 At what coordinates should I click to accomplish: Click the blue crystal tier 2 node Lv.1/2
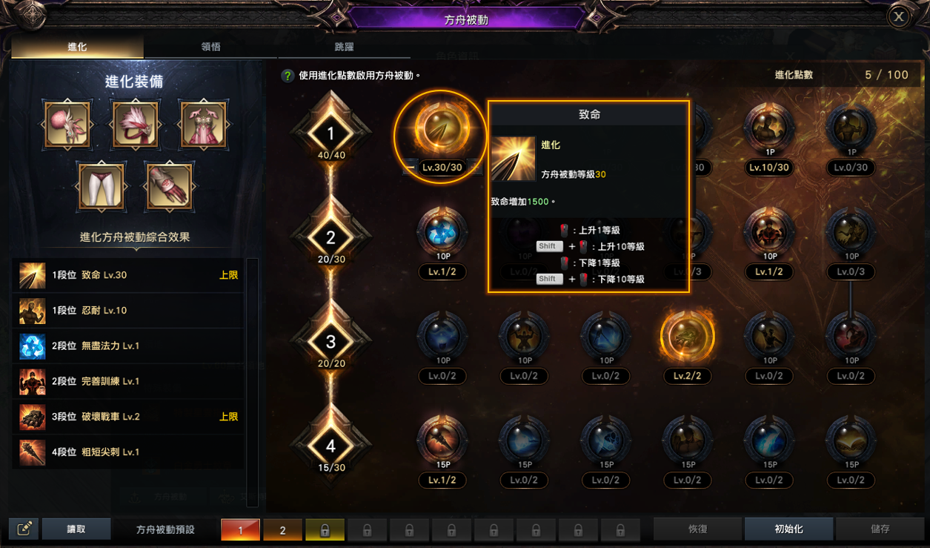point(442,233)
